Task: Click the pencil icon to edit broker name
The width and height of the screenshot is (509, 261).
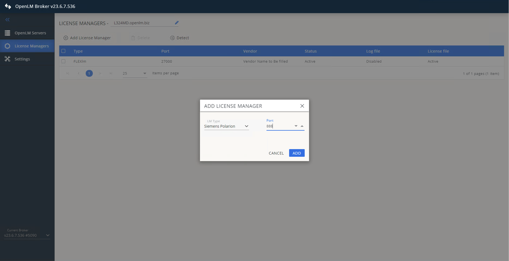Action: [x=176, y=23]
